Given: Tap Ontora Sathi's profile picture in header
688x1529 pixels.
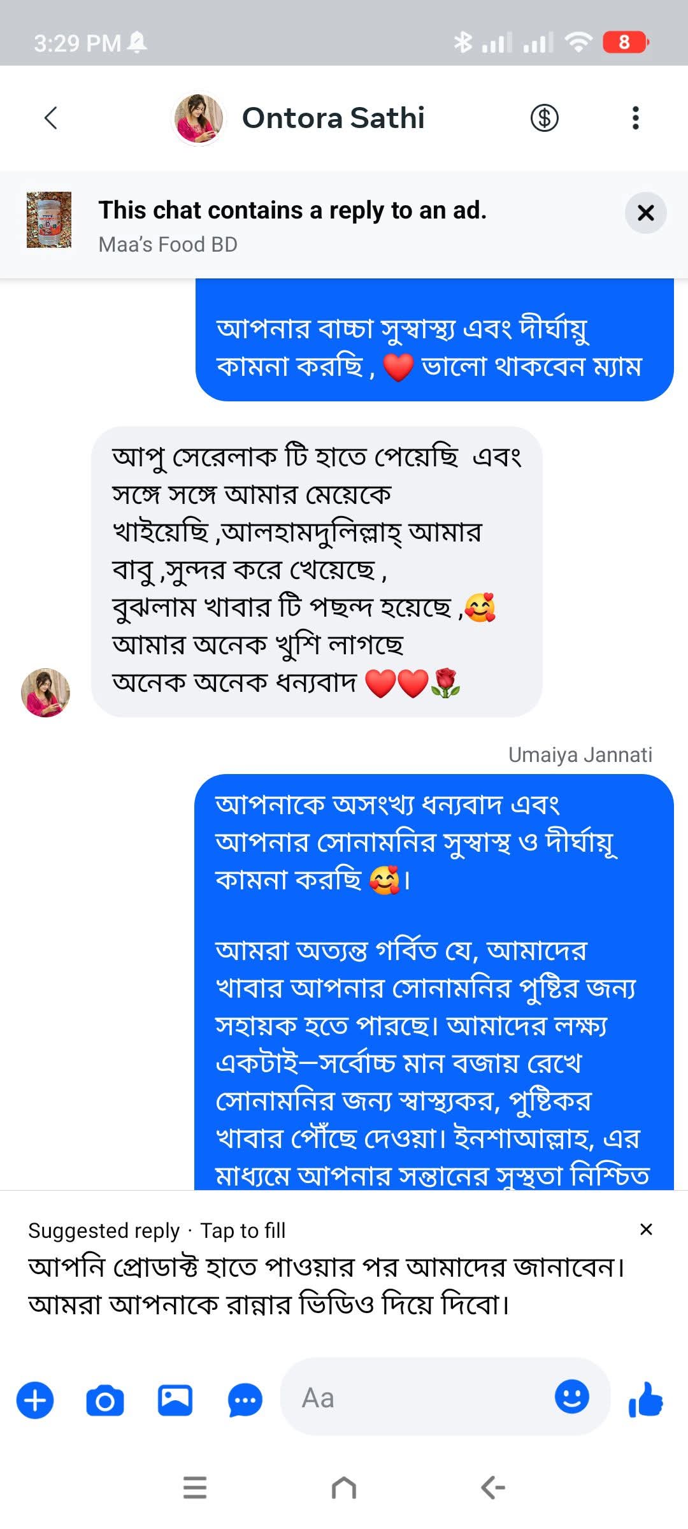Looking at the screenshot, I should coord(199,118).
